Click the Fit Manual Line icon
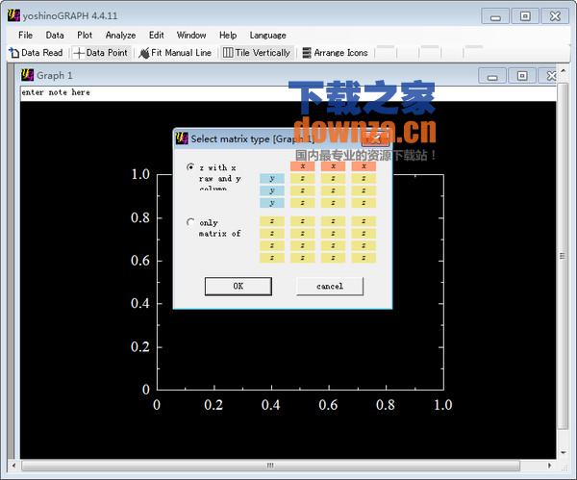The image size is (577, 480). coord(144,53)
